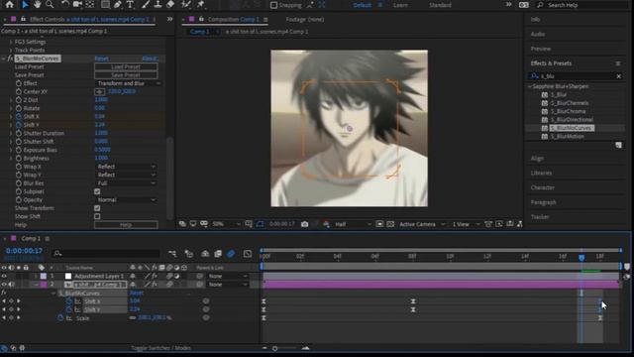Collapse the Sapphire Blur+Sharpen category
The height and width of the screenshot is (357, 634).
pos(530,86)
